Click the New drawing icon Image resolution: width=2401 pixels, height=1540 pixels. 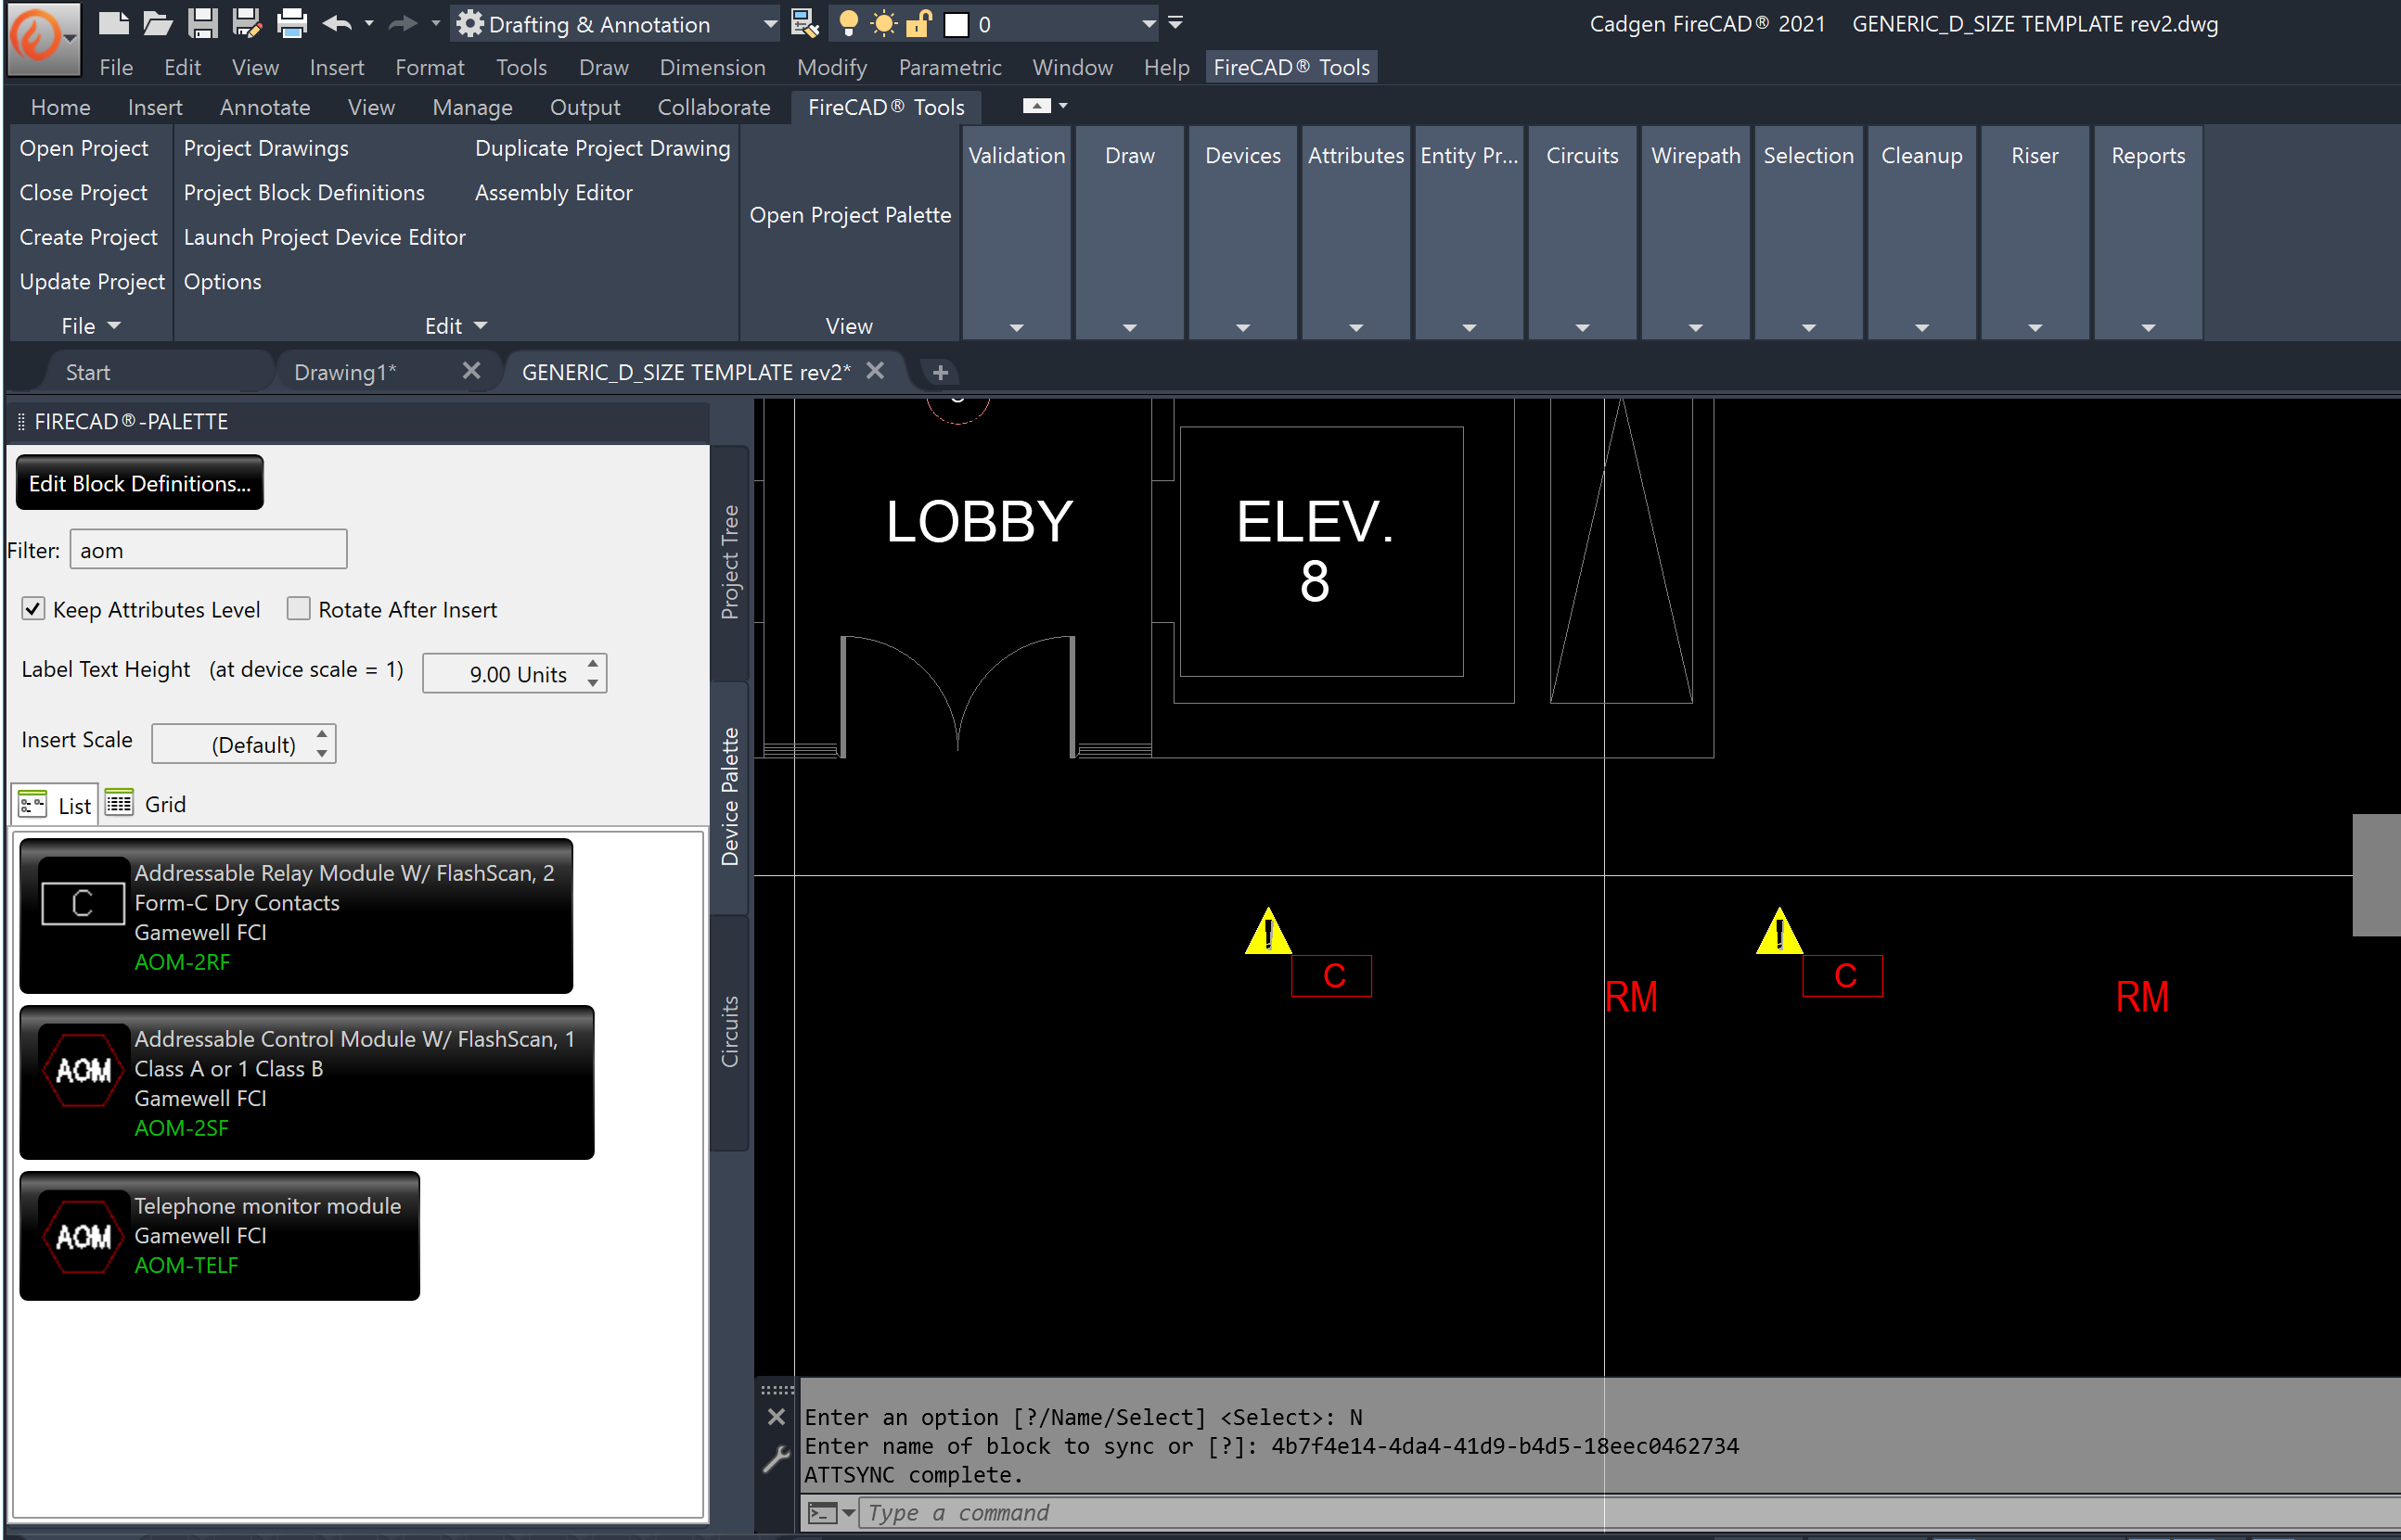tap(114, 23)
